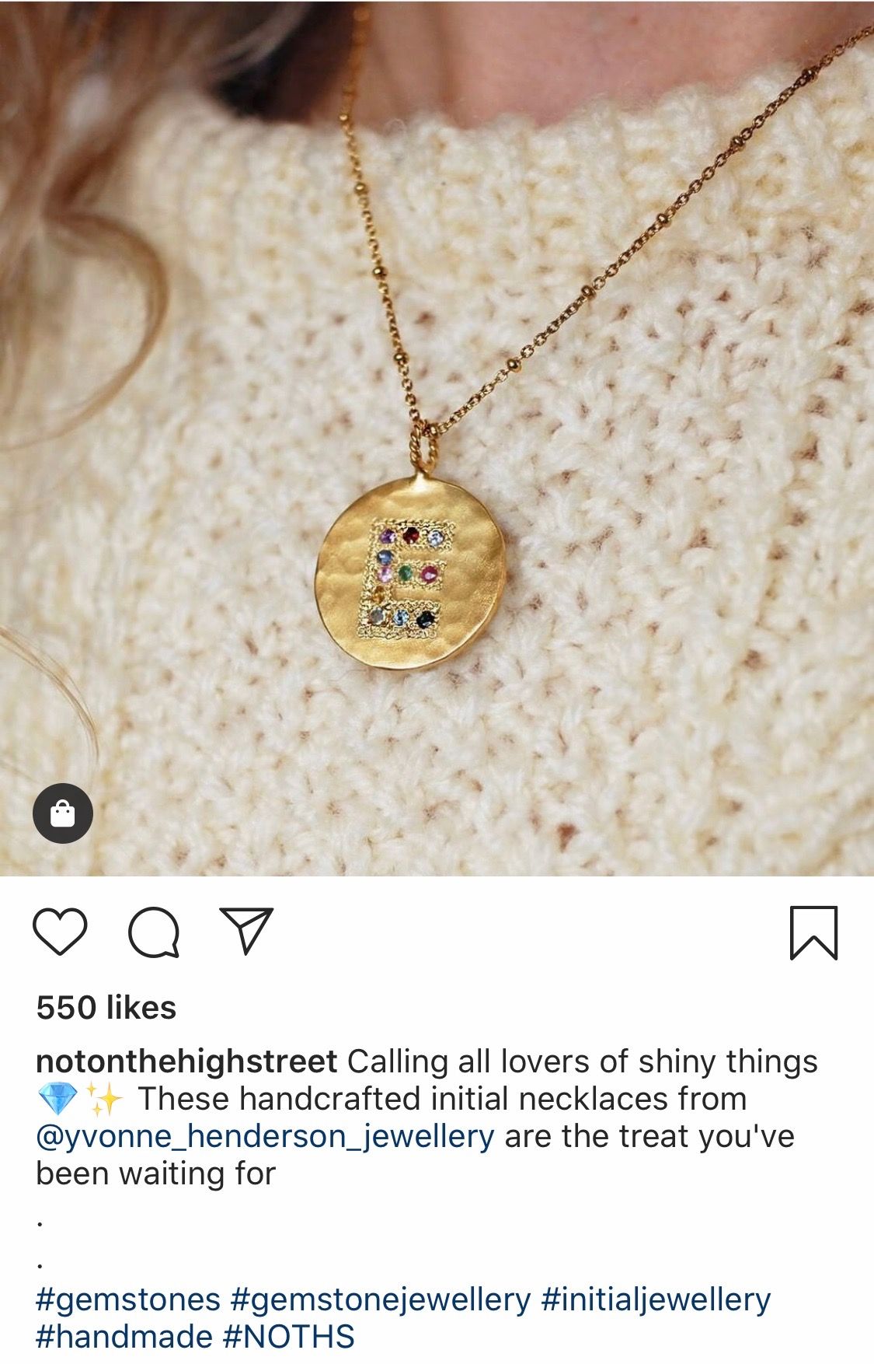Share the post using the paper plane icon
874x1364 pixels.
[247, 930]
